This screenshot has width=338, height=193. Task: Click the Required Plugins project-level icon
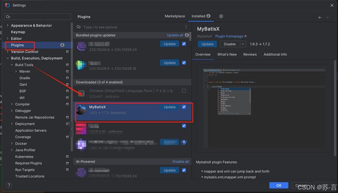67,163
